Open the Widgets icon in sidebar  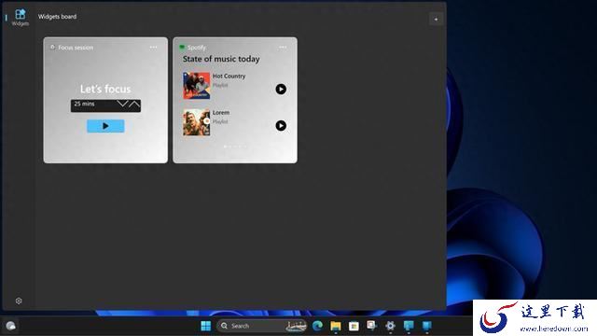21,17
